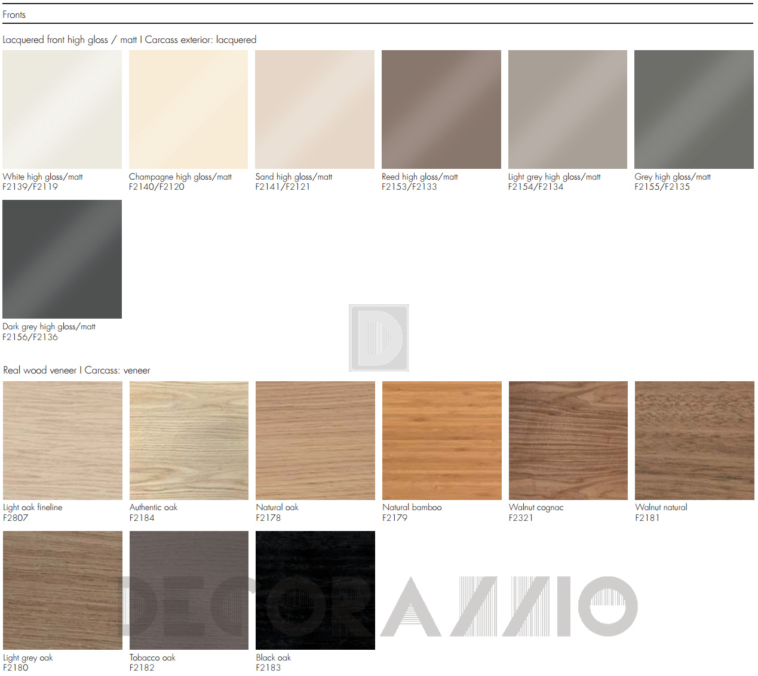The width and height of the screenshot is (758, 676).
Task: Choose the Champagne high gloss swatch
Action: pyautogui.click(x=188, y=109)
